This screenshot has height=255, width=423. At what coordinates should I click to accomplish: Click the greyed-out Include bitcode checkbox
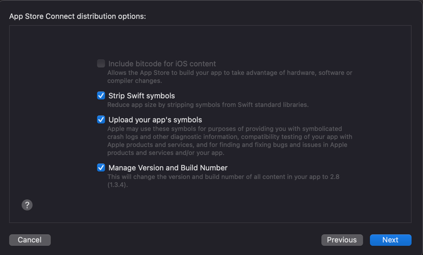(x=101, y=64)
